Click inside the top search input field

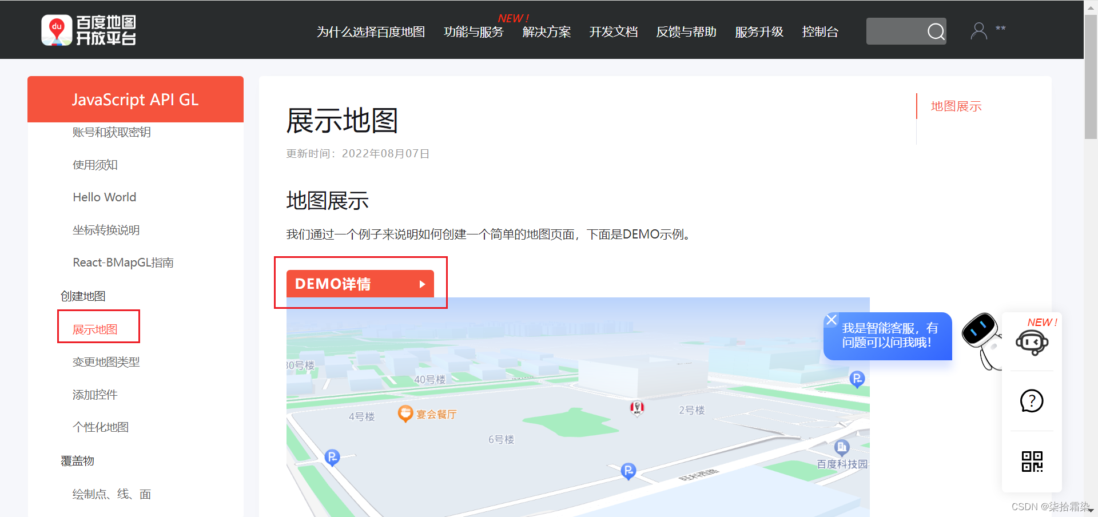pyautogui.click(x=898, y=31)
